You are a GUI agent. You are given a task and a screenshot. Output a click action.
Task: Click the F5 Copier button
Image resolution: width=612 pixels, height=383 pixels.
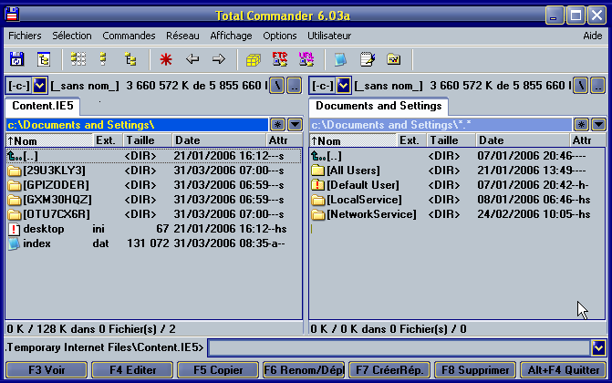(x=218, y=369)
